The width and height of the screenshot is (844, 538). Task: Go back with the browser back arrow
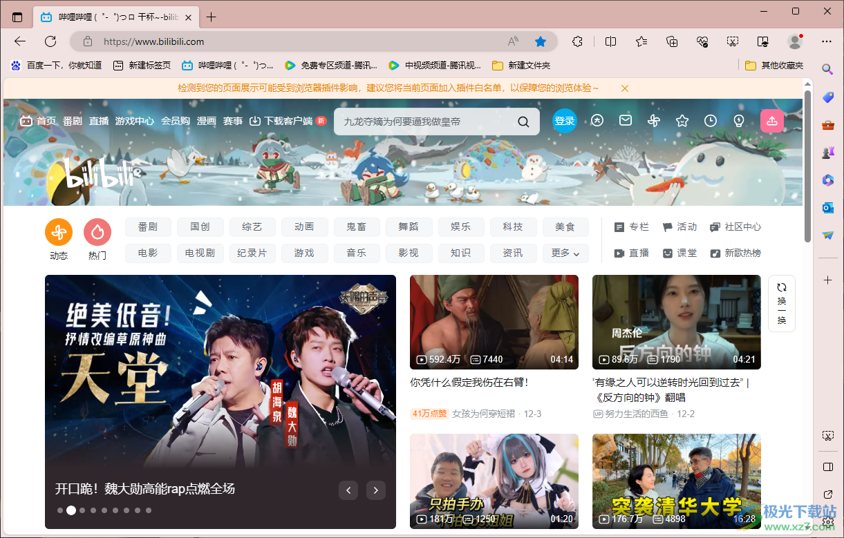coord(20,41)
